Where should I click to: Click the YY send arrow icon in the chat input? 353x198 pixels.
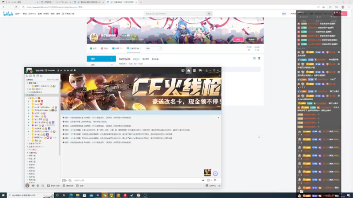(203, 180)
